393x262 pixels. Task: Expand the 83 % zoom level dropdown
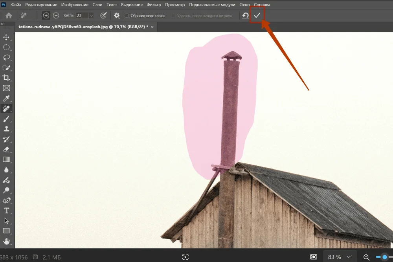coord(349,257)
